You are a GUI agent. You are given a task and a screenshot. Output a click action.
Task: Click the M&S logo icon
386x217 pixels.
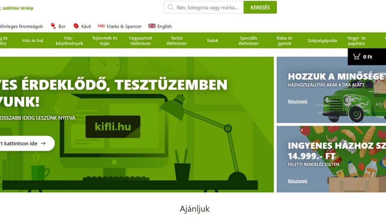[101, 26]
